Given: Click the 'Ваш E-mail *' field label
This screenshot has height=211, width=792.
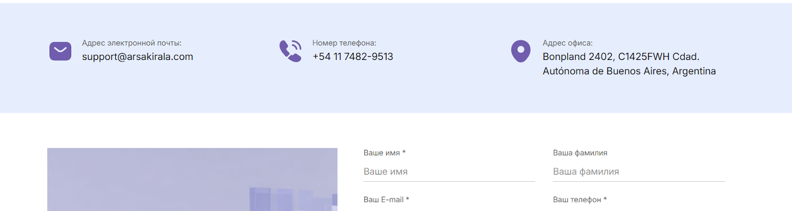Looking at the screenshot, I should click(387, 200).
